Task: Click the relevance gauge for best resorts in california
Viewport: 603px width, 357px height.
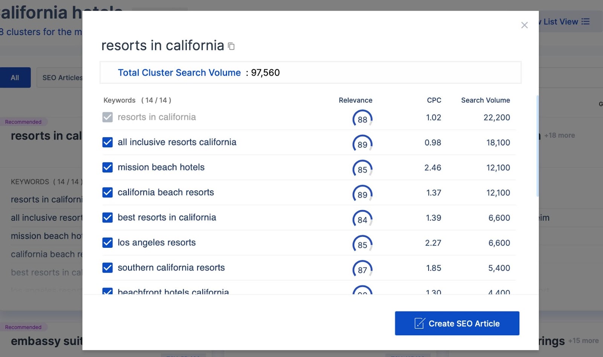Action: pyautogui.click(x=362, y=220)
